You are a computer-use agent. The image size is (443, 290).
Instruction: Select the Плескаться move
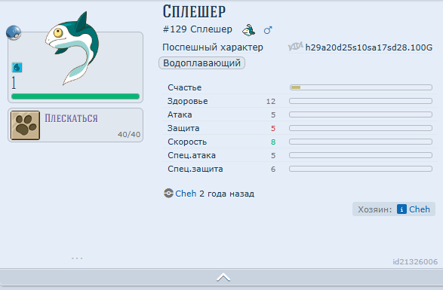(75, 125)
